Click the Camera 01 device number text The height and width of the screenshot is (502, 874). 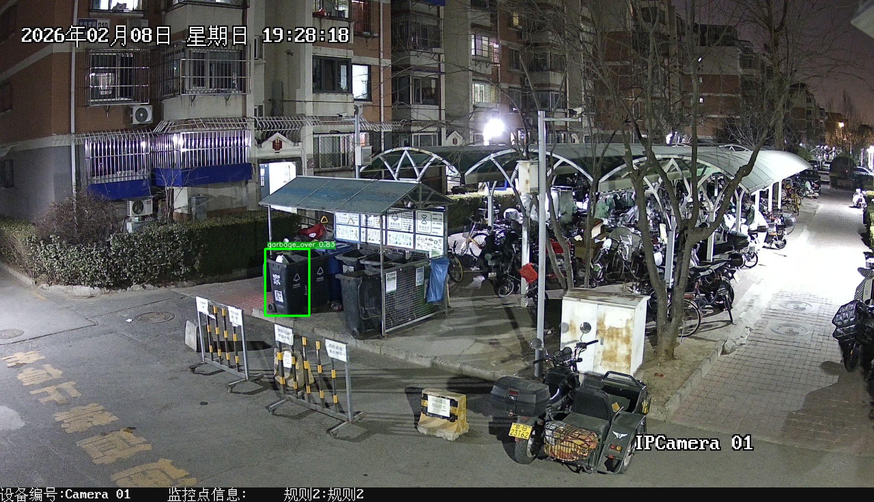tap(98, 494)
